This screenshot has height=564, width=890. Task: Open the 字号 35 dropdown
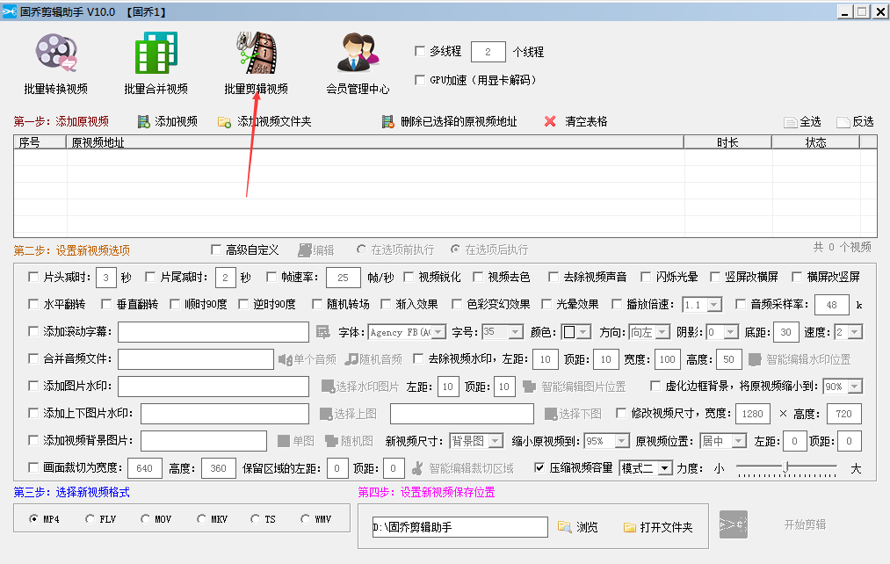516,332
